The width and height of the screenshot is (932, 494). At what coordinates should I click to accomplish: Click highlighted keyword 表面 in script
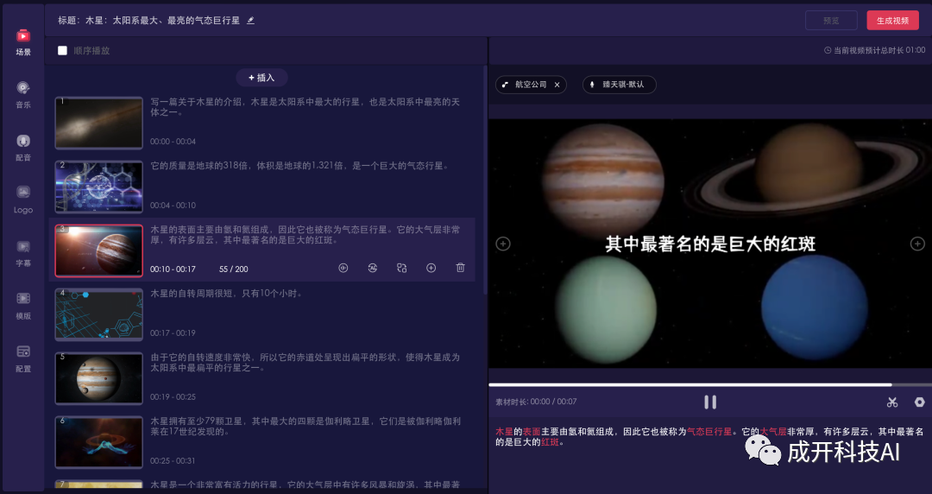click(x=532, y=432)
